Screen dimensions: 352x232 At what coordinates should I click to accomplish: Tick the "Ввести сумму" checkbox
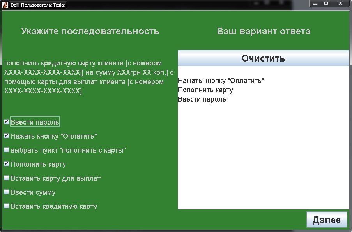(7, 192)
